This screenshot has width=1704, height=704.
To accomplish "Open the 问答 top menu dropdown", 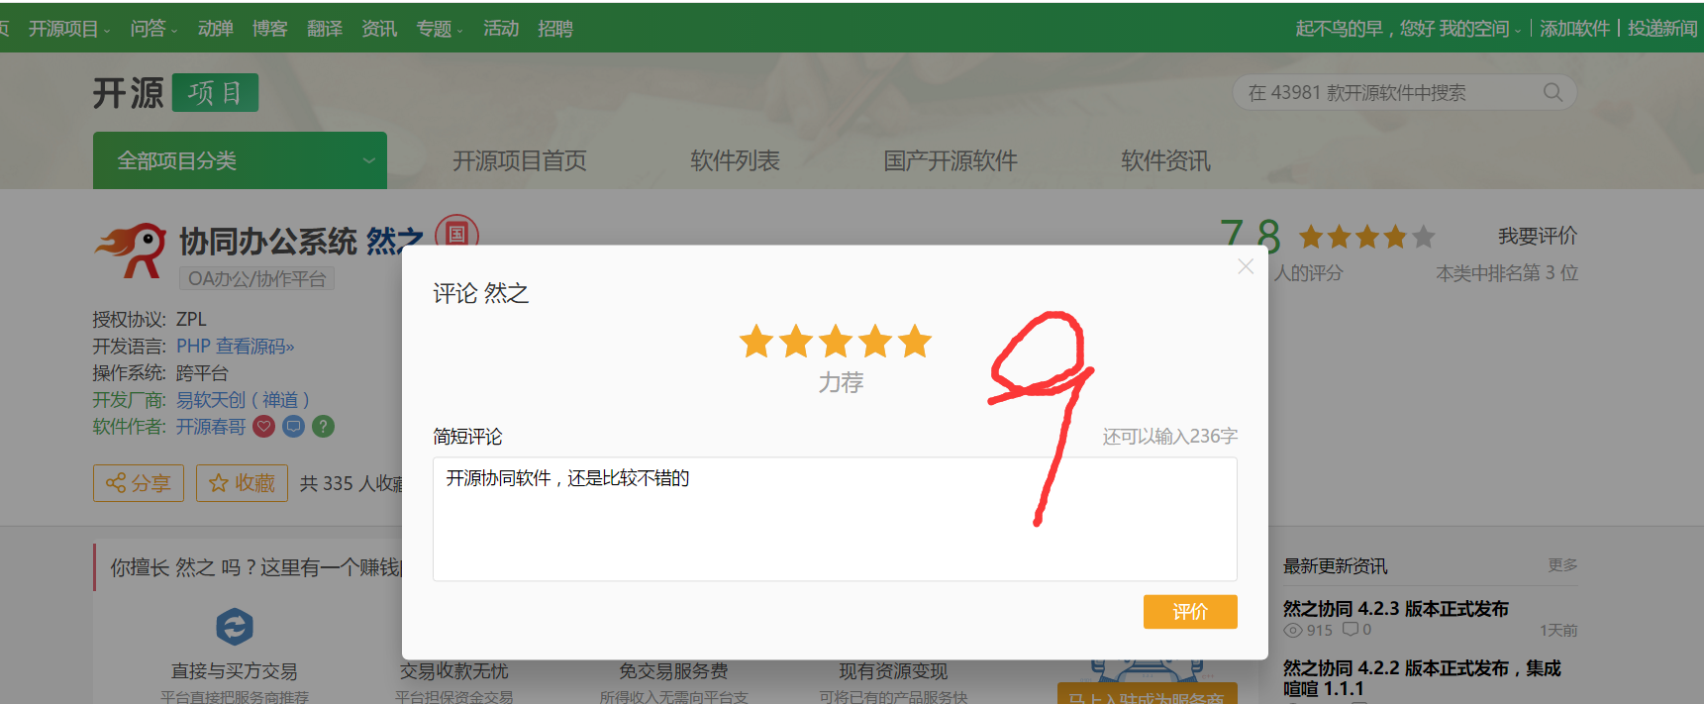I will [x=153, y=29].
